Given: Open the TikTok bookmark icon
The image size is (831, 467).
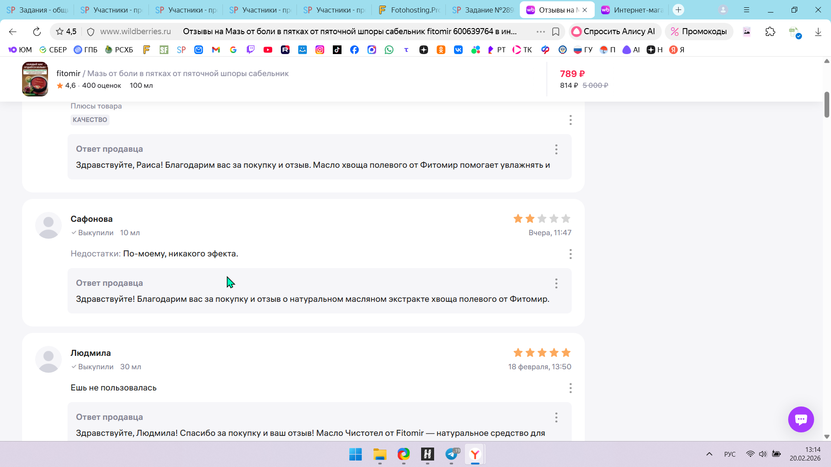Looking at the screenshot, I should (x=337, y=50).
